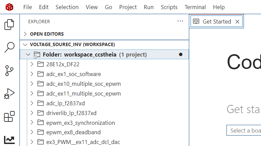Open the View menu
The image size is (261, 146).
[92, 7]
